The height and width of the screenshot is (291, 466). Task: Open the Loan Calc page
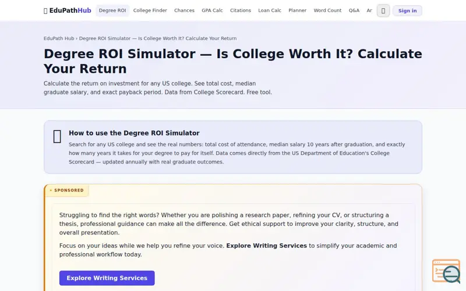point(270,10)
